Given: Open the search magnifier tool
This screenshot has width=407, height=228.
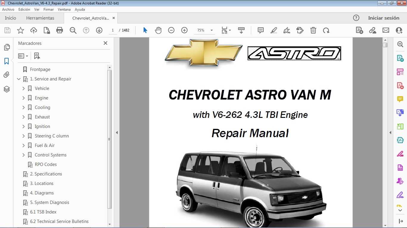Looking at the screenshot, I should (x=73, y=30).
